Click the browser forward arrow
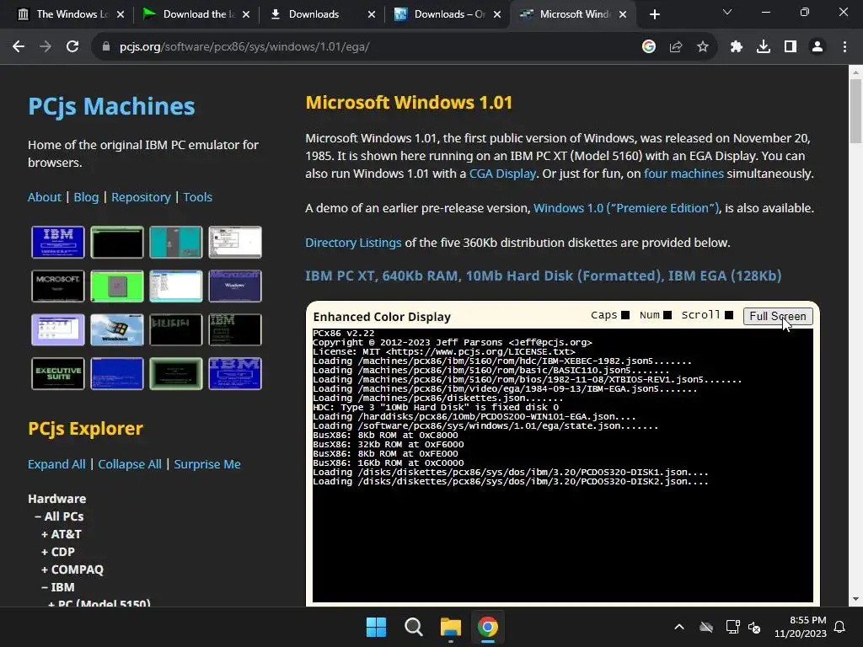Image resolution: width=863 pixels, height=647 pixels. [x=46, y=47]
